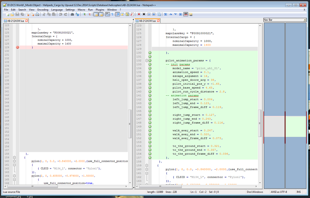Viewport: 310px width, 198px height.
Task: Toggle word wrap toolbar button
Action: [107, 14]
